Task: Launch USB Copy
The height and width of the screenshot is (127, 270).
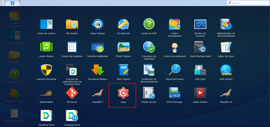Action: click(x=200, y=70)
